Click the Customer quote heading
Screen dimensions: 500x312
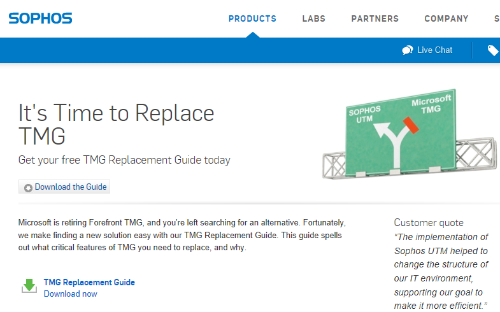coord(429,222)
